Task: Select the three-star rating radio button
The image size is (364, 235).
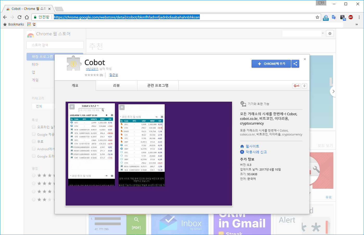Action: tap(34, 192)
